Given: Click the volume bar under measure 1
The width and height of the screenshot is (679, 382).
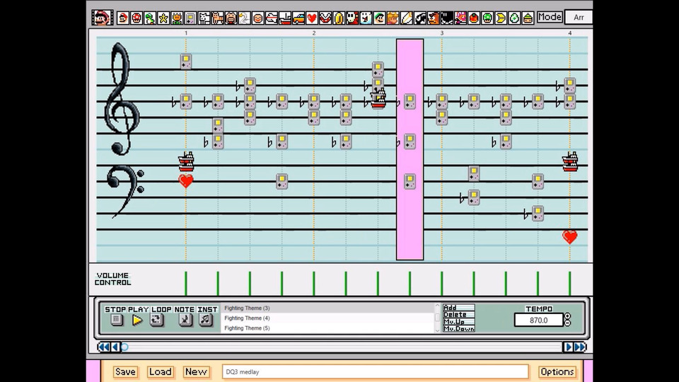Looking at the screenshot, I should click(186, 284).
